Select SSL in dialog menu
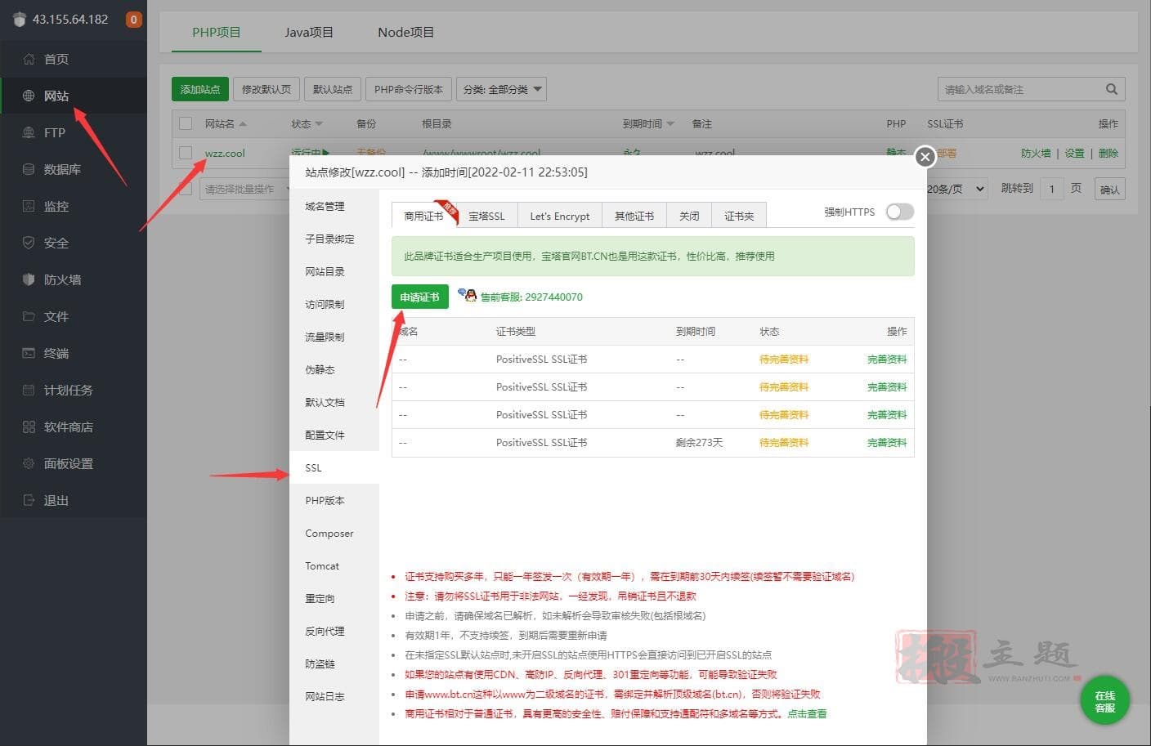 [334, 467]
